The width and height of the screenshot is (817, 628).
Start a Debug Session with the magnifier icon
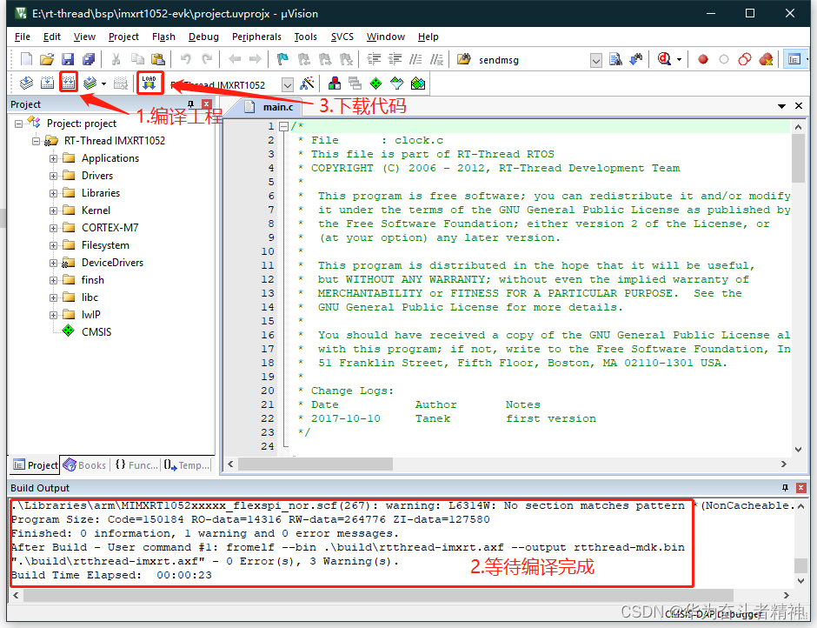tap(664, 58)
